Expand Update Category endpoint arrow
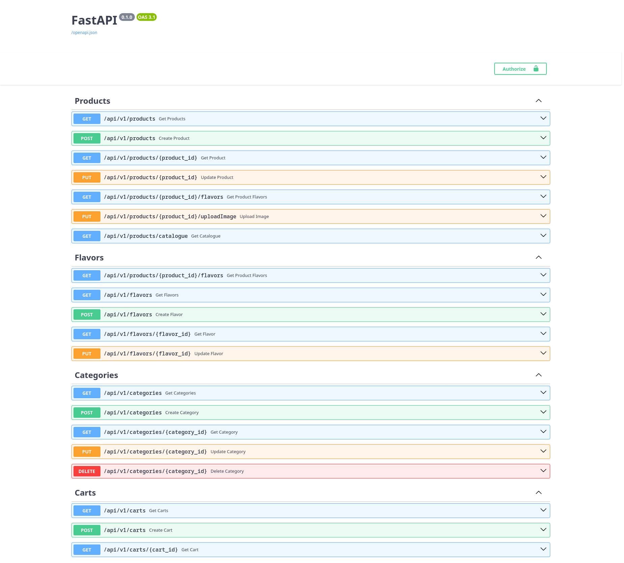 pyautogui.click(x=543, y=451)
